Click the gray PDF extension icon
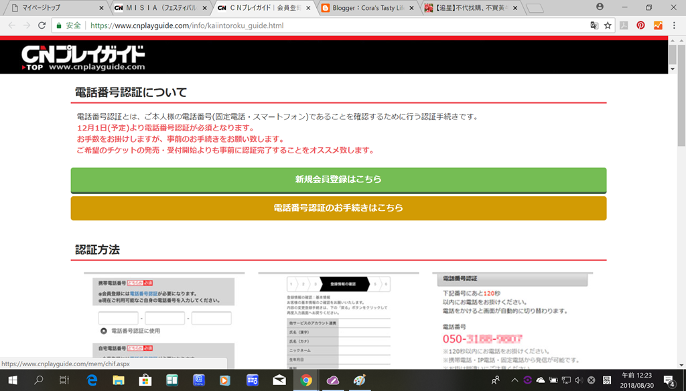The height and width of the screenshot is (391, 686). pyautogui.click(x=624, y=25)
